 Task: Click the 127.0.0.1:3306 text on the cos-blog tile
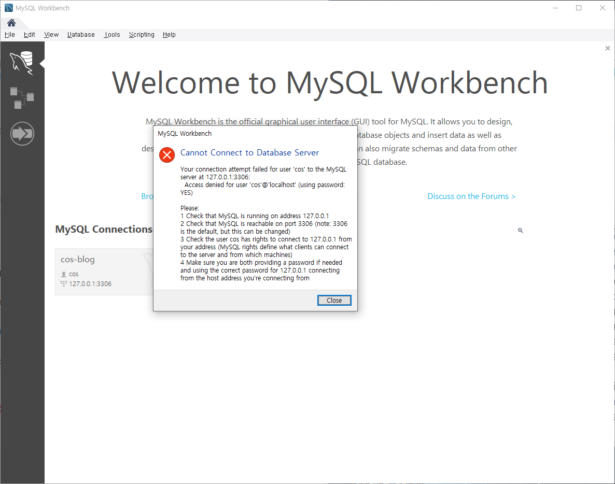click(x=90, y=284)
